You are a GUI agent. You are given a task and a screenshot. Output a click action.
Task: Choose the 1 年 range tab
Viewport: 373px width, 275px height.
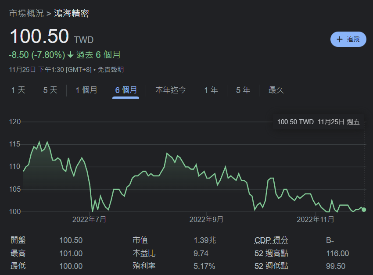point(211,90)
